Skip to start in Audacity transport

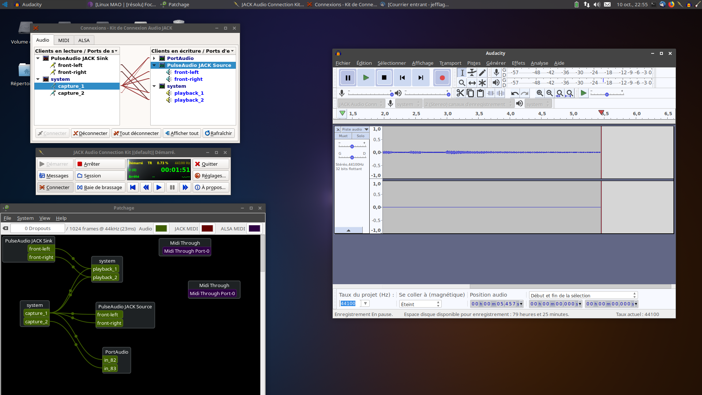pos(402,78)
